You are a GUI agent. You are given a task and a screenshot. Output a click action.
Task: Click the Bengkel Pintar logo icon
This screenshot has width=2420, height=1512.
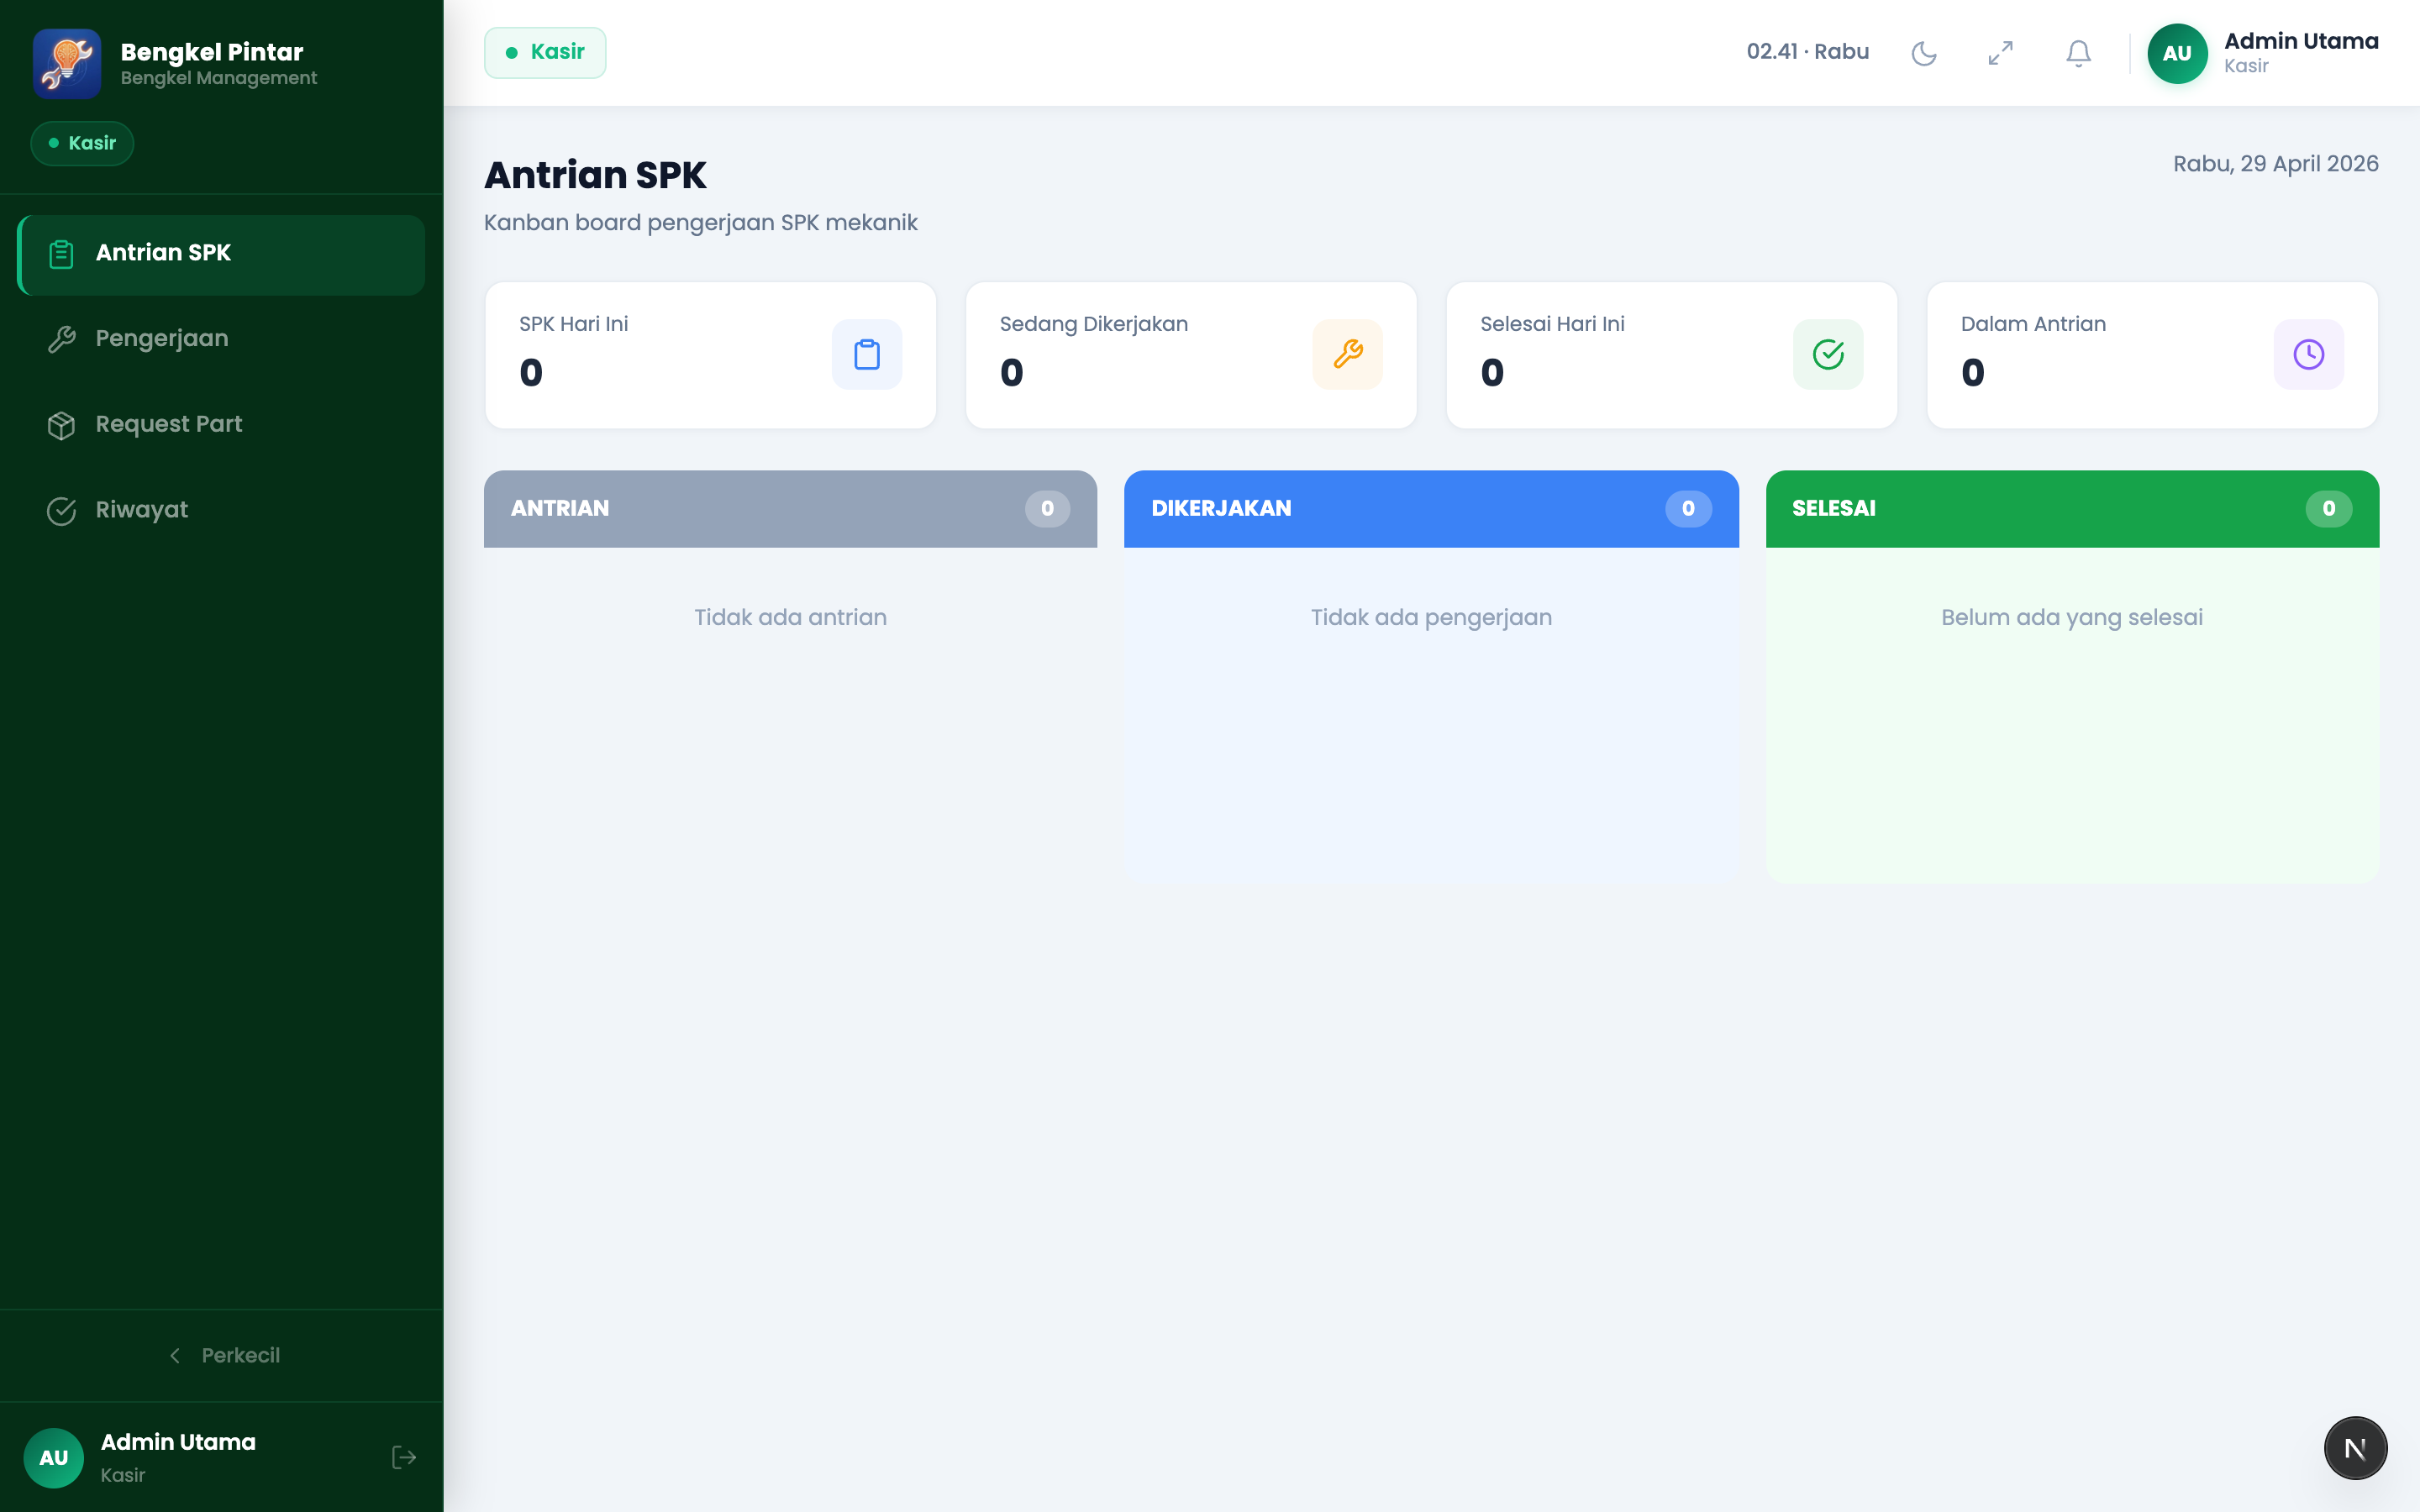coord(67,63)
